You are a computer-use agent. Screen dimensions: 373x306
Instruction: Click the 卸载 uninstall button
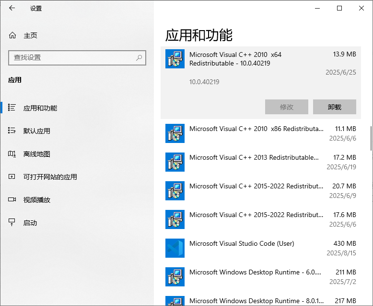[x=335, y=107]
